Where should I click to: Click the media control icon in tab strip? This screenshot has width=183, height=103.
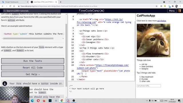[x=164, y=2]
